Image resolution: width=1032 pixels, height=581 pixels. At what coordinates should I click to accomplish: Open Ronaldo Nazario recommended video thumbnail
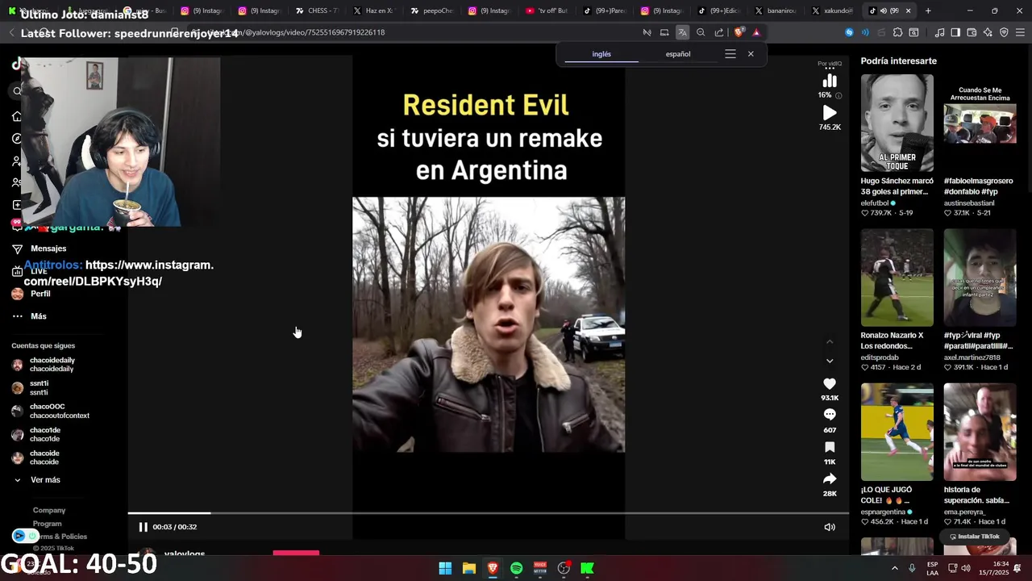tap(897, 277)
